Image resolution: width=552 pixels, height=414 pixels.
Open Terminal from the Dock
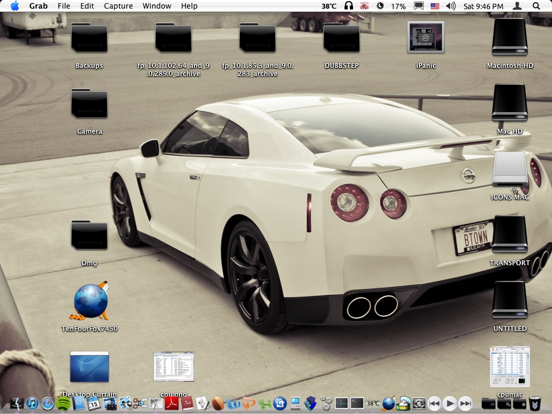(x=357, y=403)
